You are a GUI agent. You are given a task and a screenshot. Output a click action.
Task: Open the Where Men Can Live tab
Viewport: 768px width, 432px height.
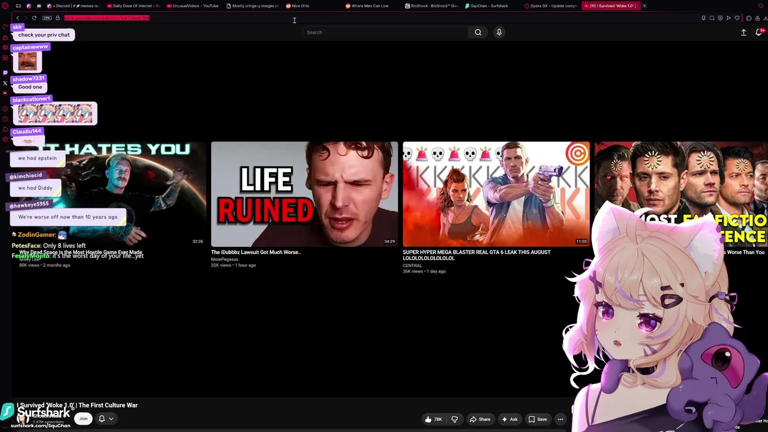371,6
